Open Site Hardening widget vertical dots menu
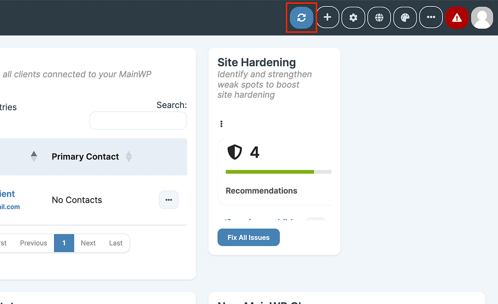This screenshot has width=498, height=304. tap(221, 124)
